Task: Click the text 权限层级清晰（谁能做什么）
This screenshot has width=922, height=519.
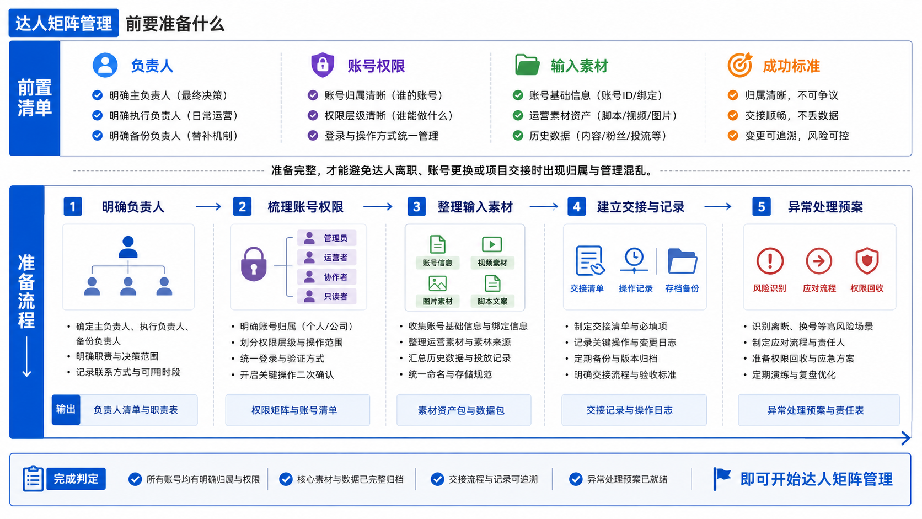Action: (389, 115)
